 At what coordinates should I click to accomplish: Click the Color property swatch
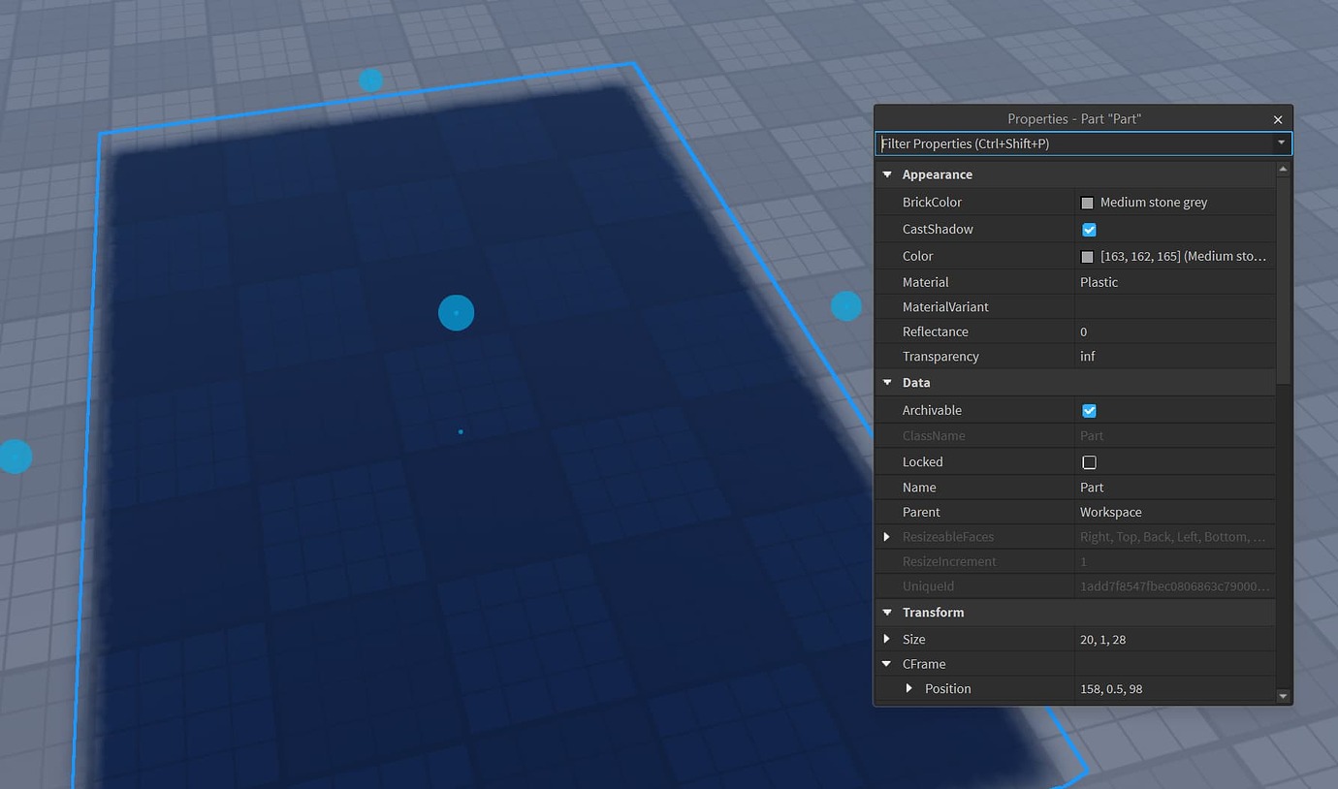pos(1087,256)
